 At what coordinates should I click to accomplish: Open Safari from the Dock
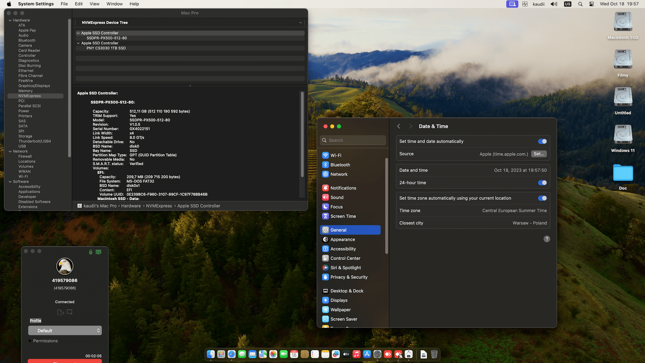[x=231, y=354]
